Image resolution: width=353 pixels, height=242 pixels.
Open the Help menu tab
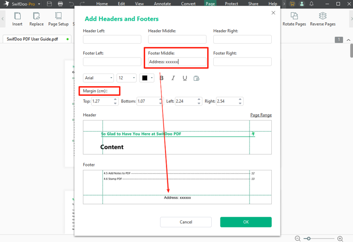(x=273, y=4)
